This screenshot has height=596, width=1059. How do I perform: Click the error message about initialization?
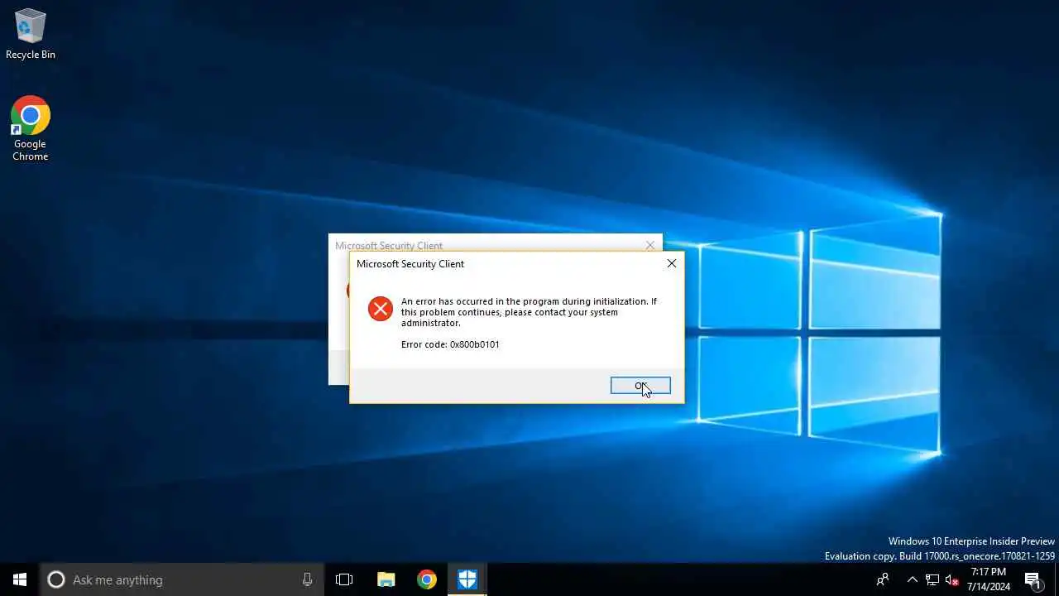pos(529,312)
